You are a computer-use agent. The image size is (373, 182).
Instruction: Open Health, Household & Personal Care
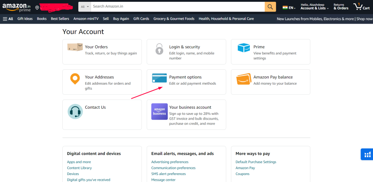point(226,19)
